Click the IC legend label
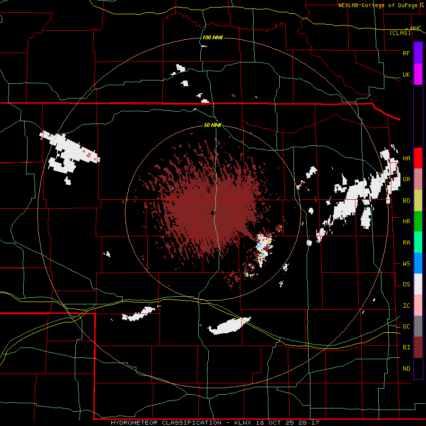The width and height of the screenshot is (426, 426). click(x=406, y=306)
